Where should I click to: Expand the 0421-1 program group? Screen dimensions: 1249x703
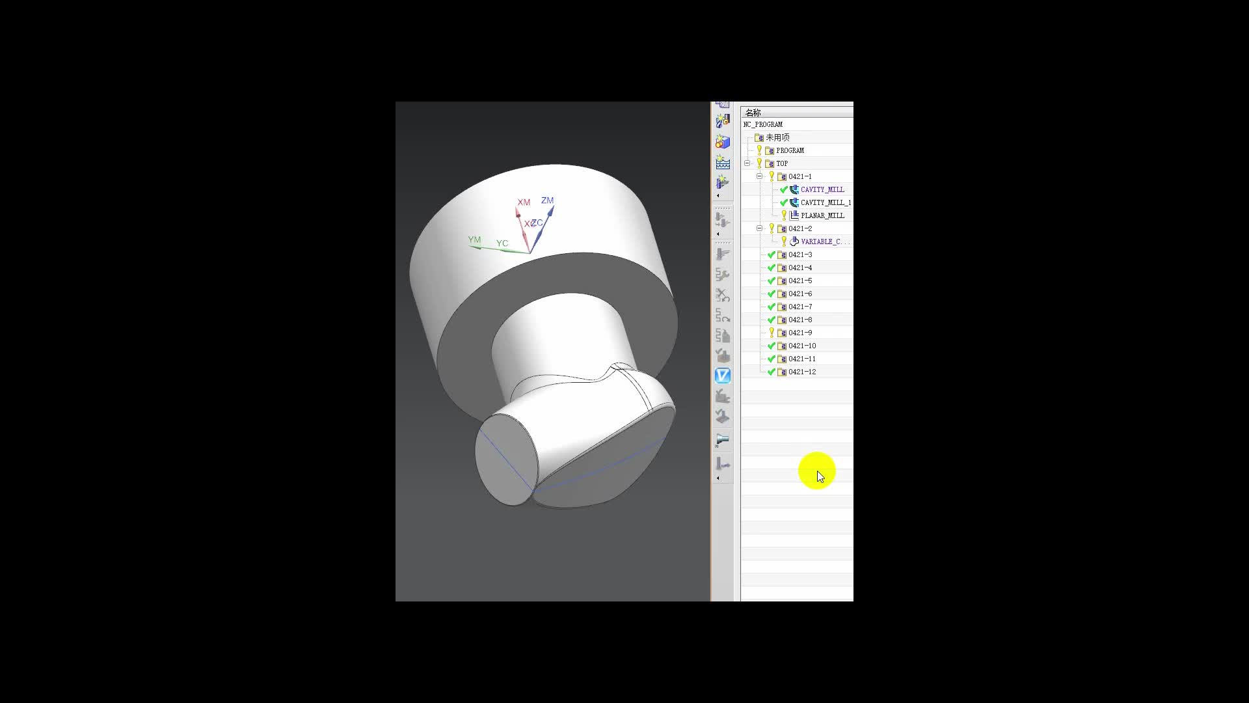(759, 176)
